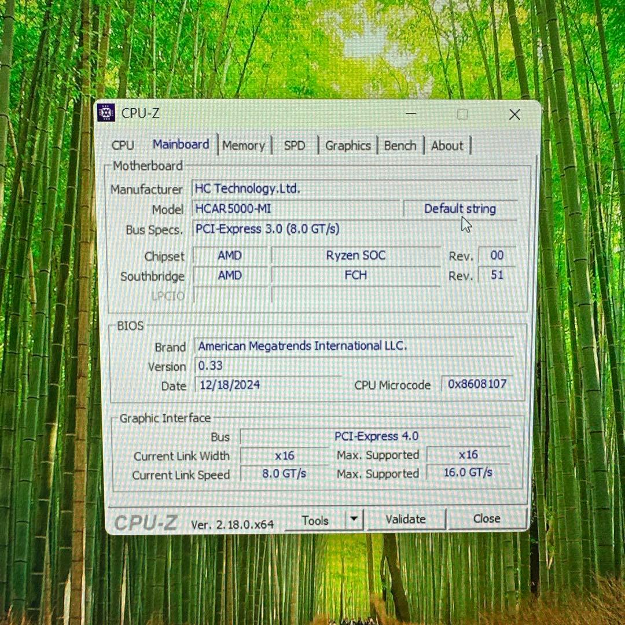Click the Tools dropdown arrow
The height and width of the screenshot is (625, 625).
pyautogui.click(x=354, y=520)
